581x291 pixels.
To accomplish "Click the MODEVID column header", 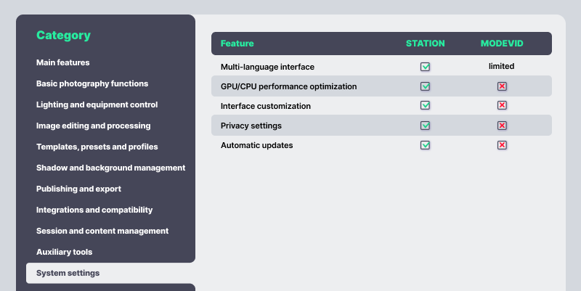I will coord(501,44).
